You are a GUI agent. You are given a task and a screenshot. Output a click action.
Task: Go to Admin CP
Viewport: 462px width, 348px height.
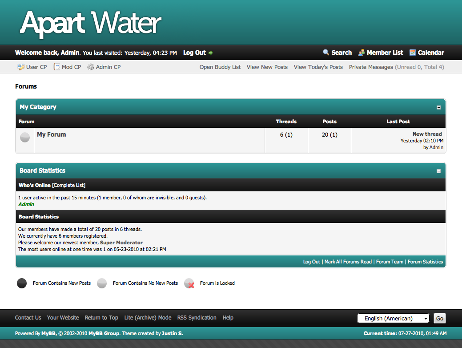[x=108, y=67]
